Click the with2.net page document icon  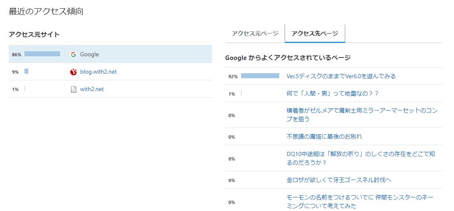click(73, 89)
